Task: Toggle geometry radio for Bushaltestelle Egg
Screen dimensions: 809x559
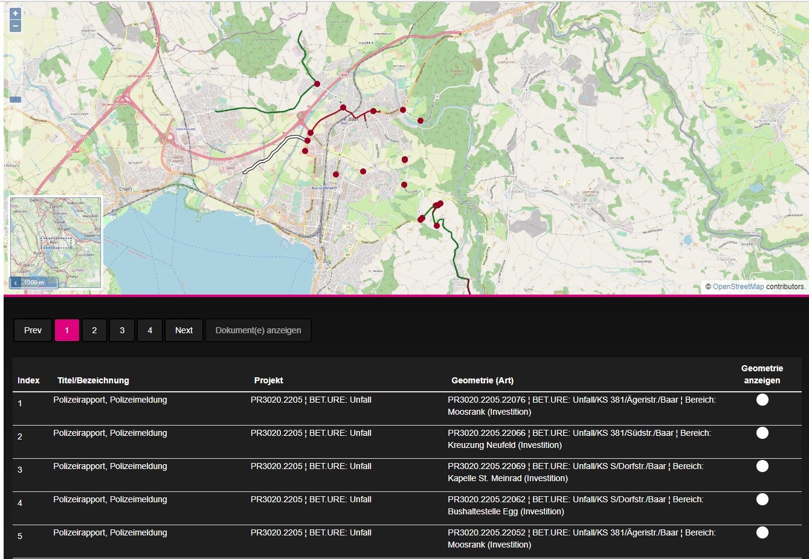Action: click(x=762, y=499)
